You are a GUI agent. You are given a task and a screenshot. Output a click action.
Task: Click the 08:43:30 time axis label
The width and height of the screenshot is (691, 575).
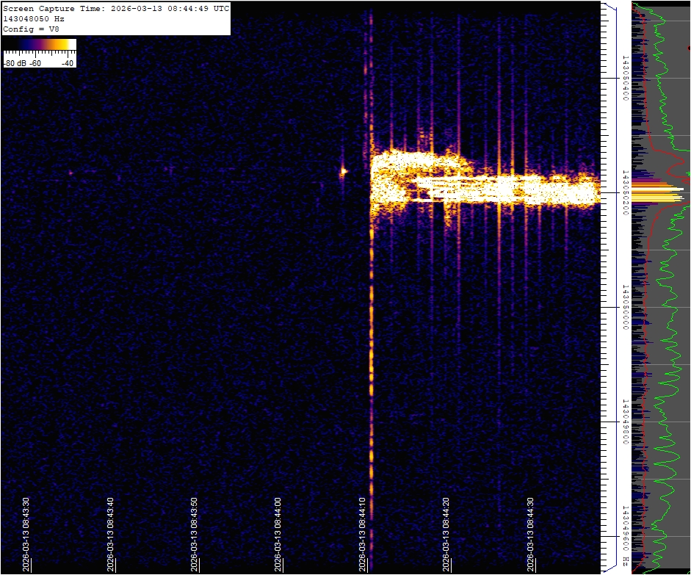[26, 533]
